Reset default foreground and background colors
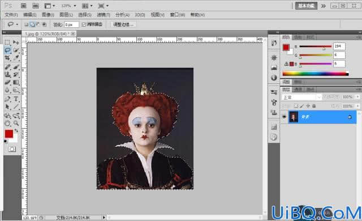362x221 pixels. click(x=6, y=141)
